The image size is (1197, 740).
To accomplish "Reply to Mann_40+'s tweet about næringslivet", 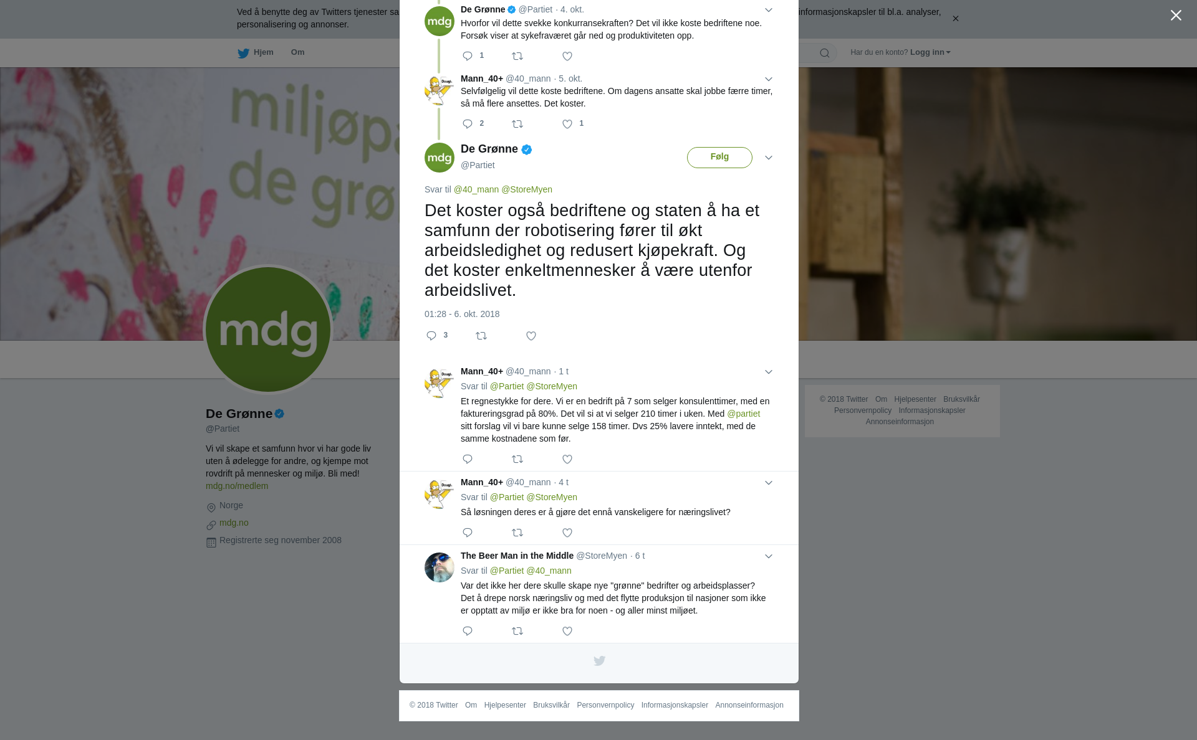I will coord(468,533).
